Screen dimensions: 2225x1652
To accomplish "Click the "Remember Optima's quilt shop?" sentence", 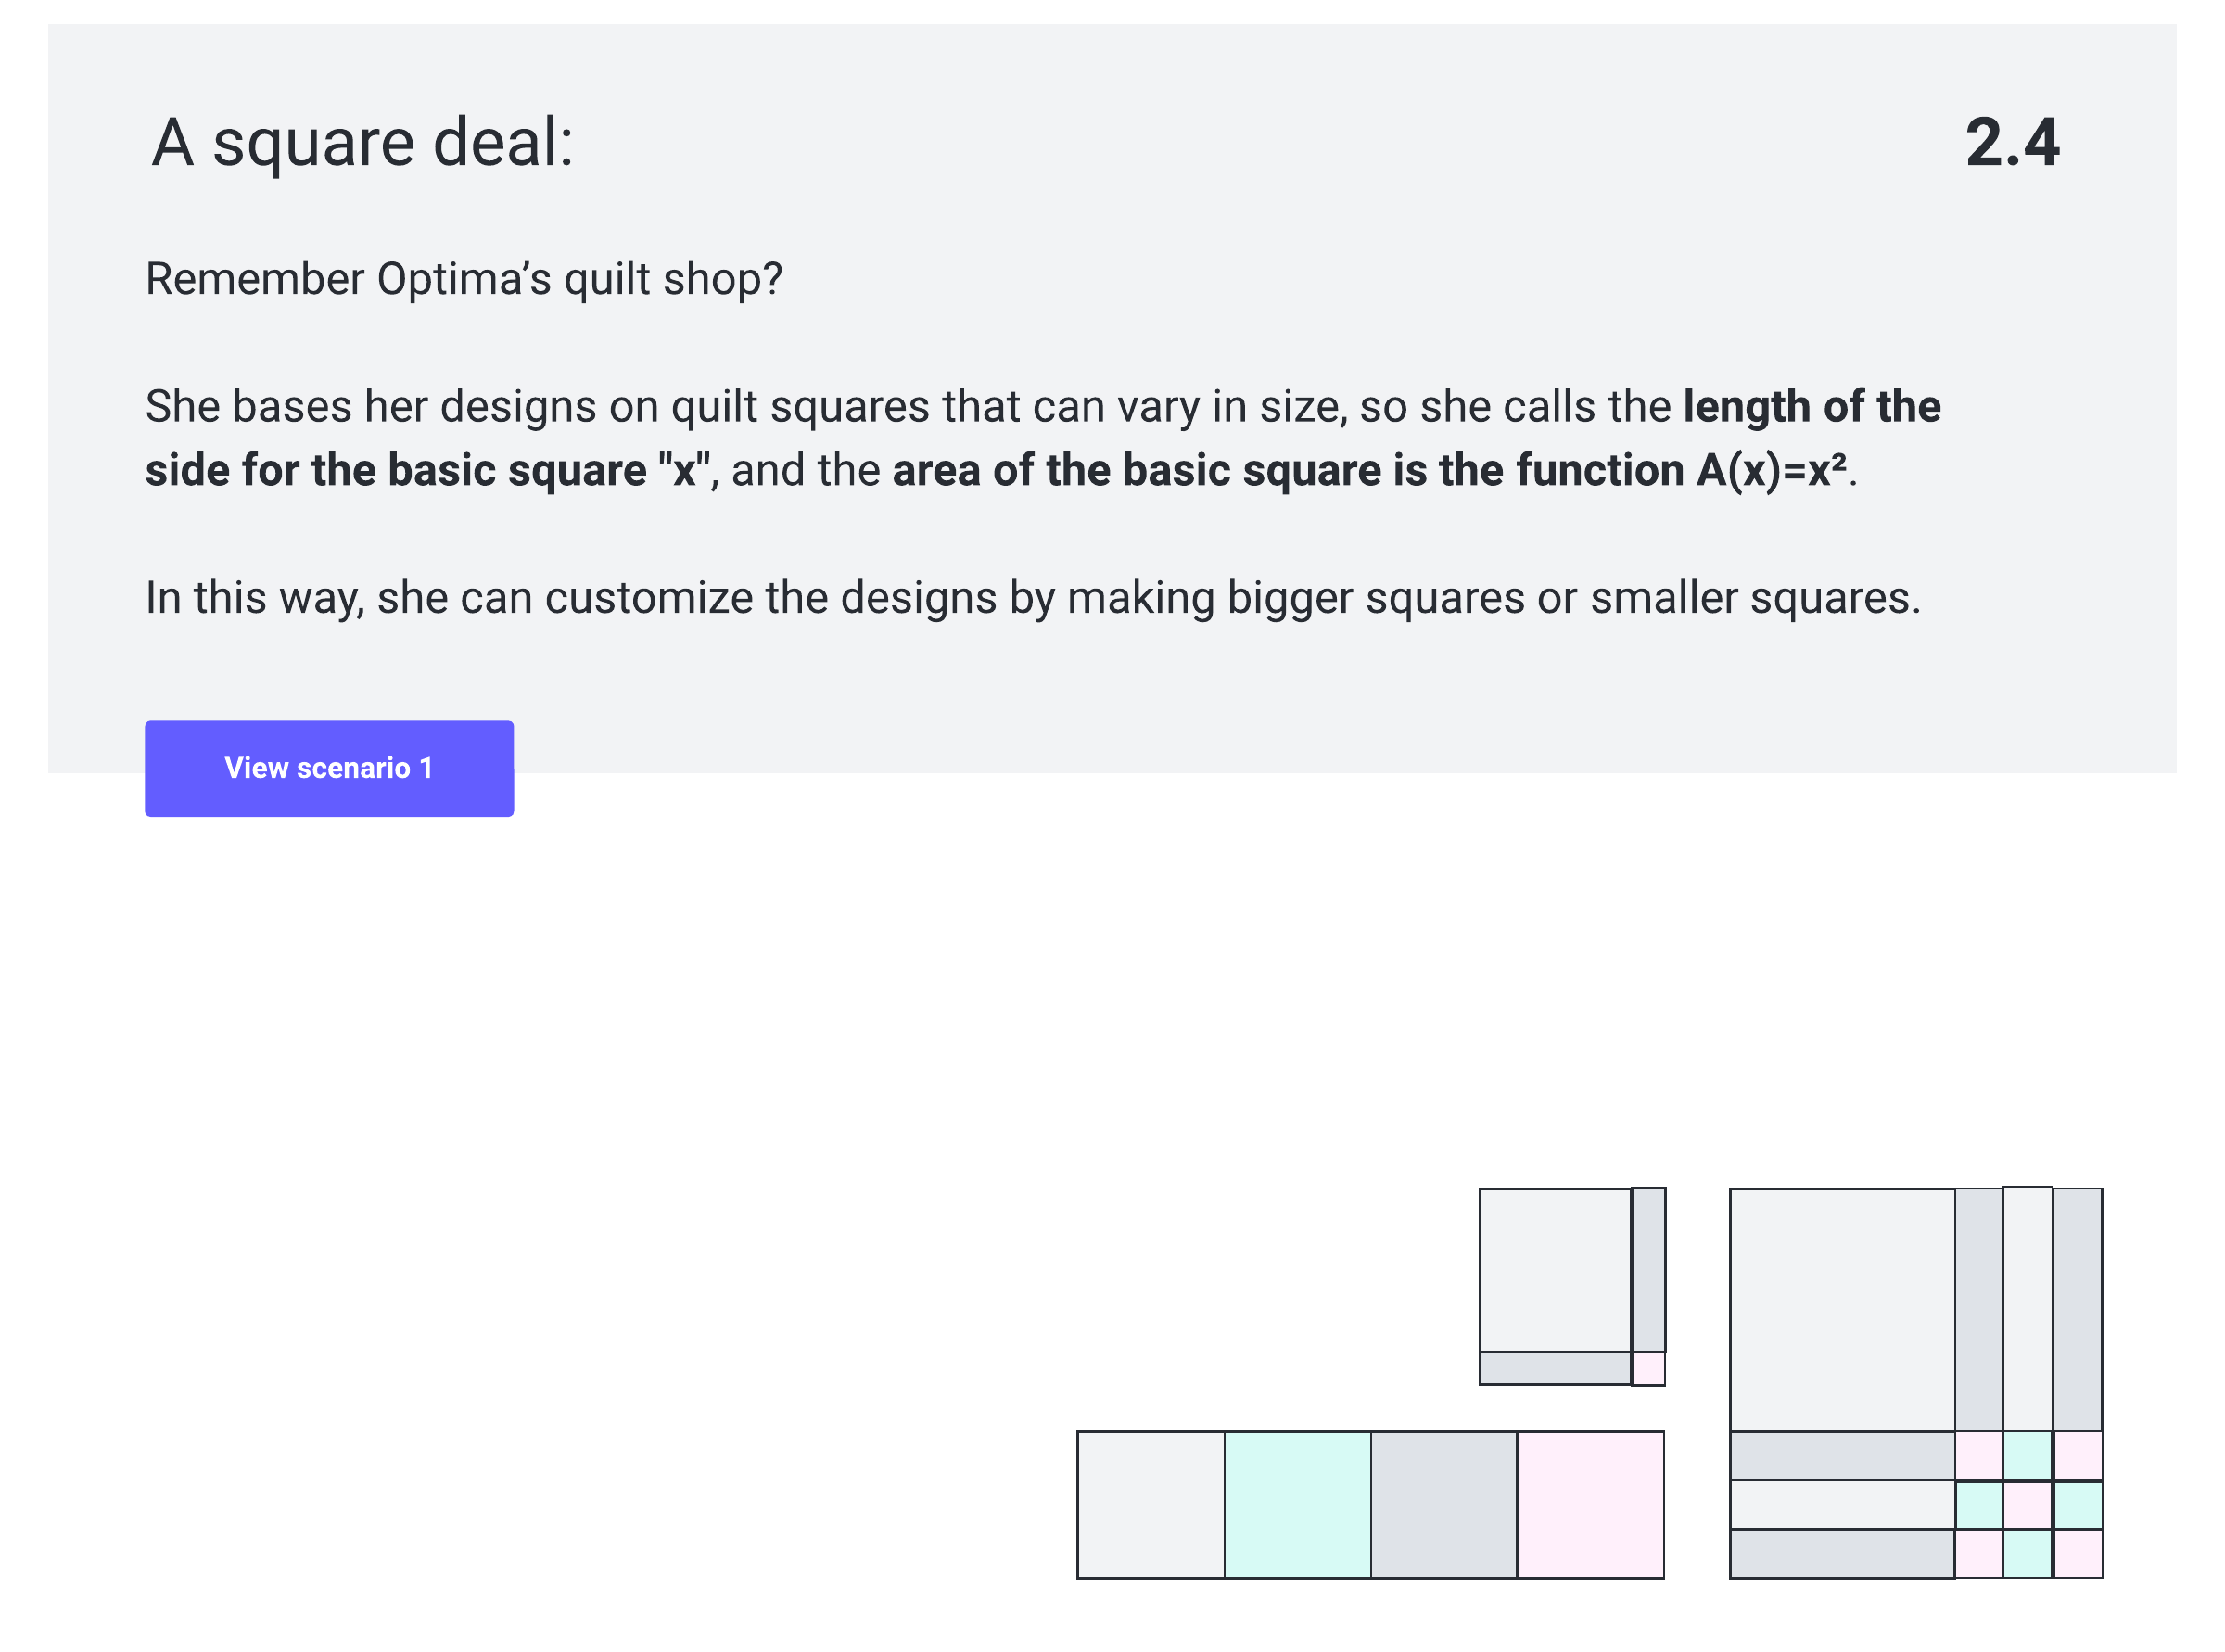I will (463, 279).
